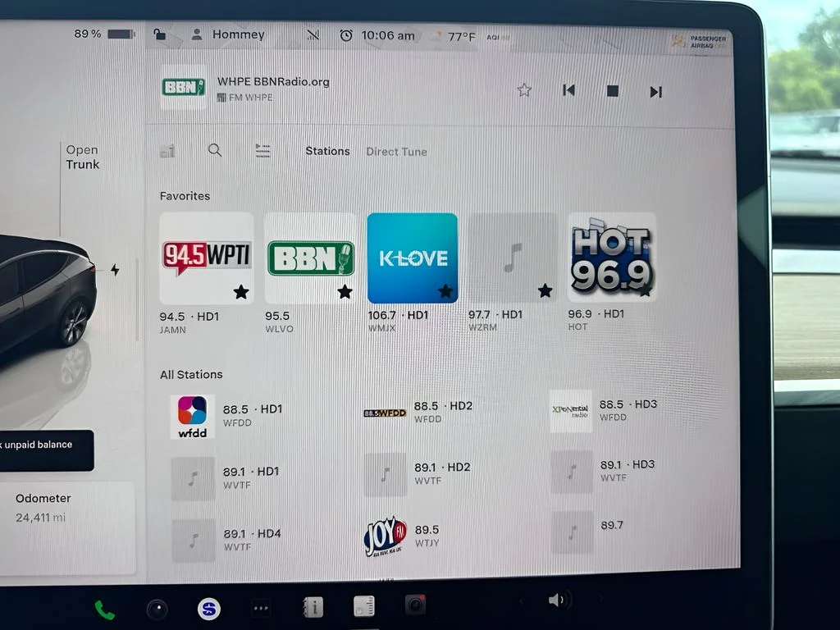This screenshot has width=840, height=630.
Task: Tap the vehicle lock icon
Action: (x=160, y=34)
